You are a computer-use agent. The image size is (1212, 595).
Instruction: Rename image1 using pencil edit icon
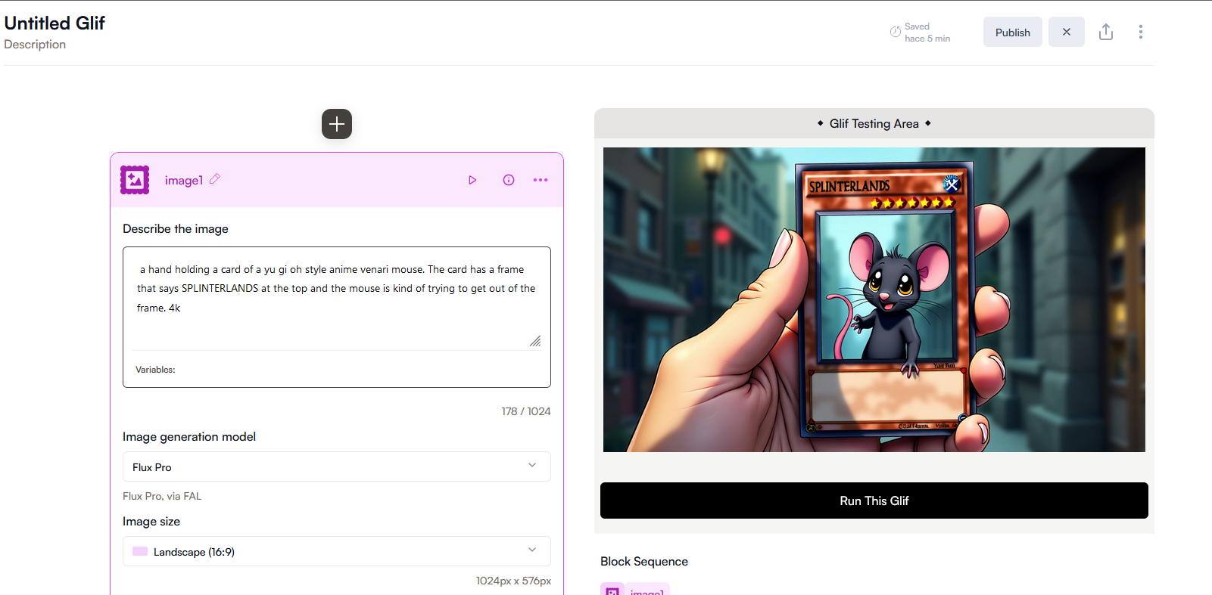point(215,179)
